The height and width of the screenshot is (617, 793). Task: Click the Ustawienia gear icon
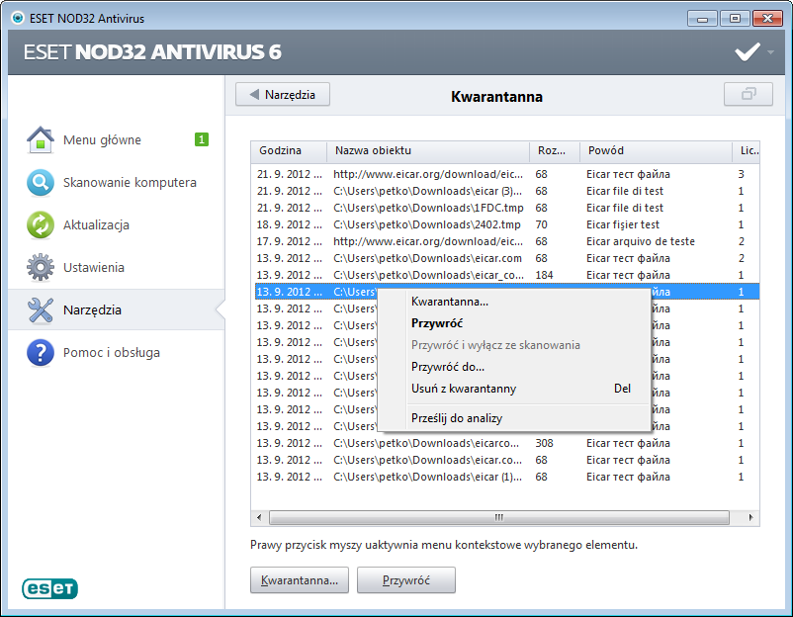[41, 267]
